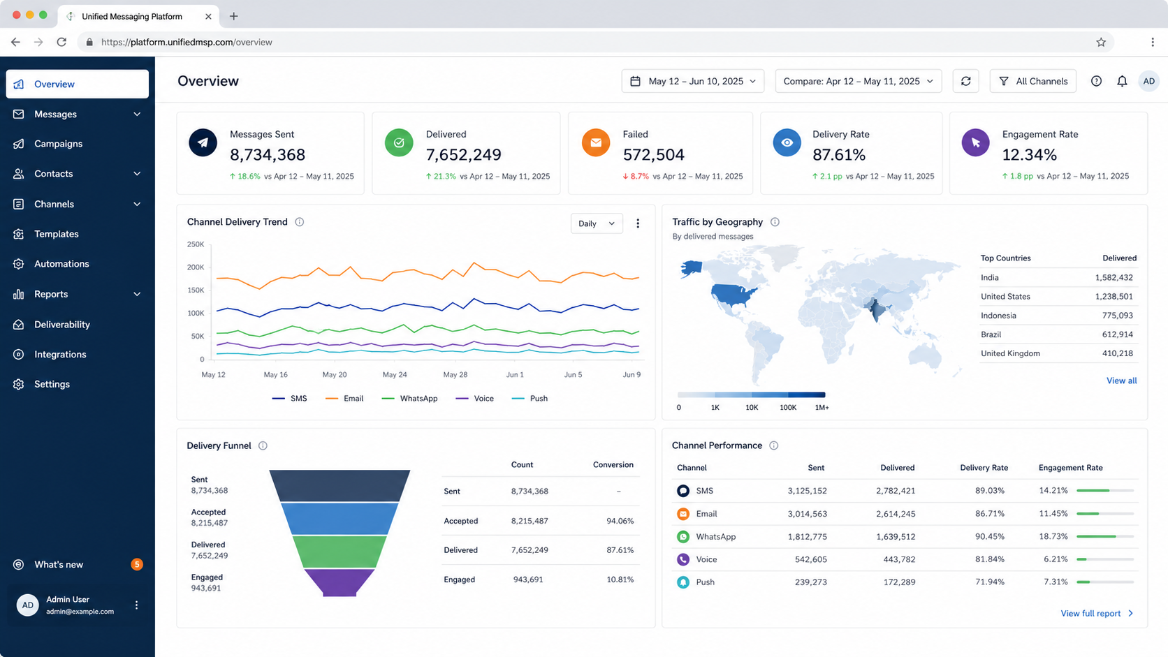Click info icon beside Traffic by Geography

pyautogui.click(x=775, y=222)
